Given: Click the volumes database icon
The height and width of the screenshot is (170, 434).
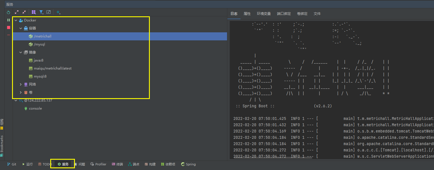Looking at the screenshot, I should pyautogui.click(x=26, y=92).
